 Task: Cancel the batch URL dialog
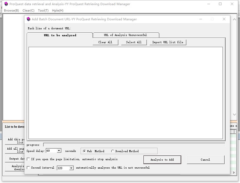(x=205, y=160)
